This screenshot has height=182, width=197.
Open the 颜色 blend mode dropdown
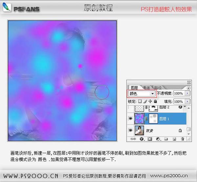click(x=152, y=94)
